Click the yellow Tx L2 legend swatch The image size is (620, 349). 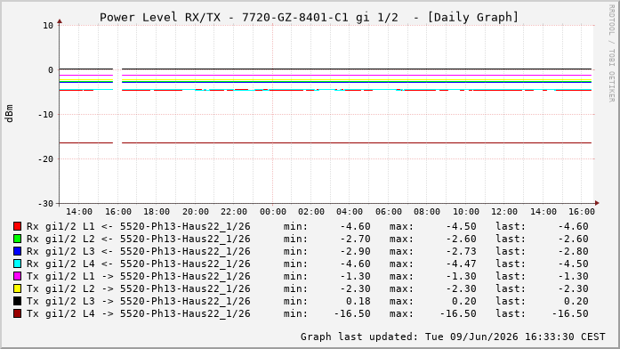click(x=18, y=288)
